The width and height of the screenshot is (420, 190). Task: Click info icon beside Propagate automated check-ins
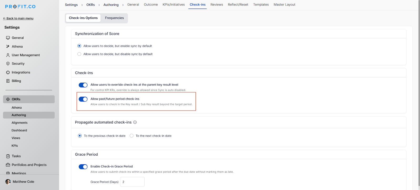pos(135,122)
